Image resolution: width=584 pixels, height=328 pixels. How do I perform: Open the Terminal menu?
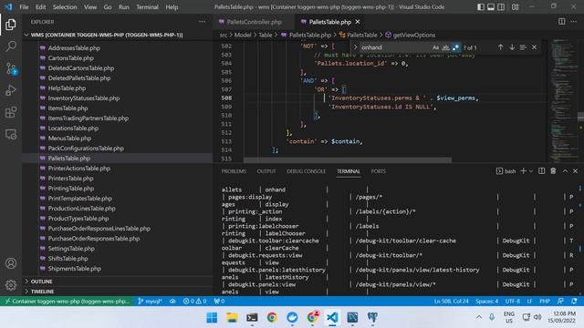click(147, 7)
